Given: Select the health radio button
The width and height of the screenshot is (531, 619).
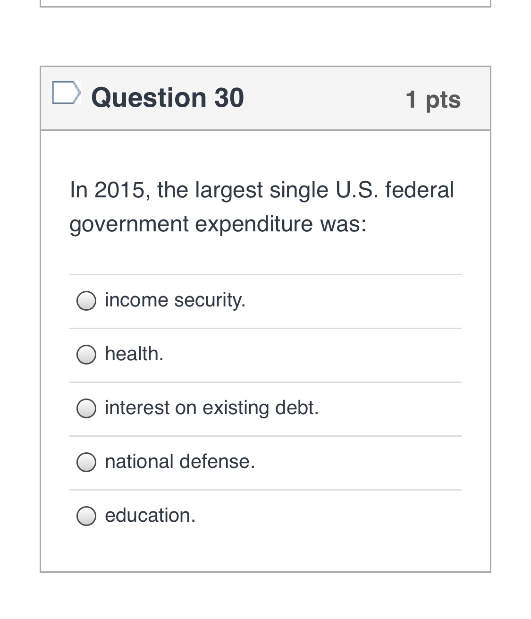Looking at the screenshot, I should [x=86, y=355].
